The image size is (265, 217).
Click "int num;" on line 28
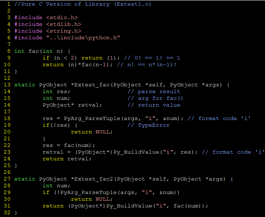click(56, 186)
